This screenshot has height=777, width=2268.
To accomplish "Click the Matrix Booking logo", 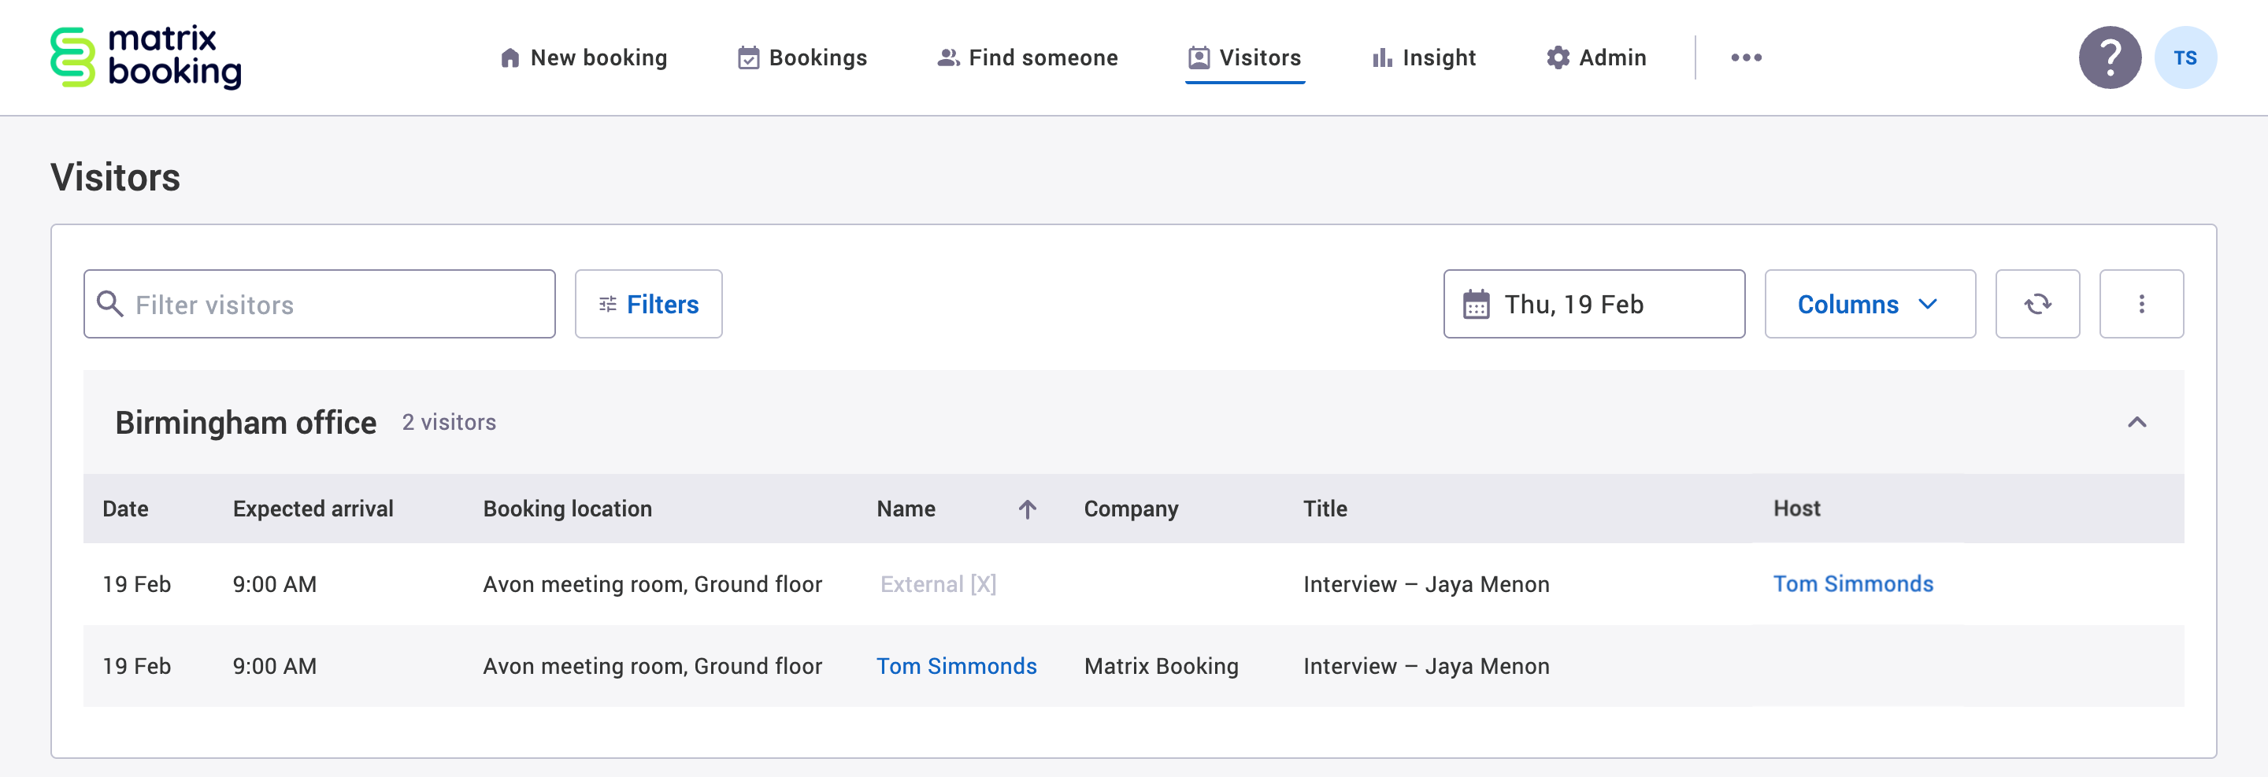I will (146, 57).
